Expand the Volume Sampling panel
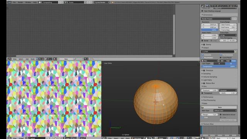Image resolution: width=247 pixels, height=139 pixels. pos(210,77)
